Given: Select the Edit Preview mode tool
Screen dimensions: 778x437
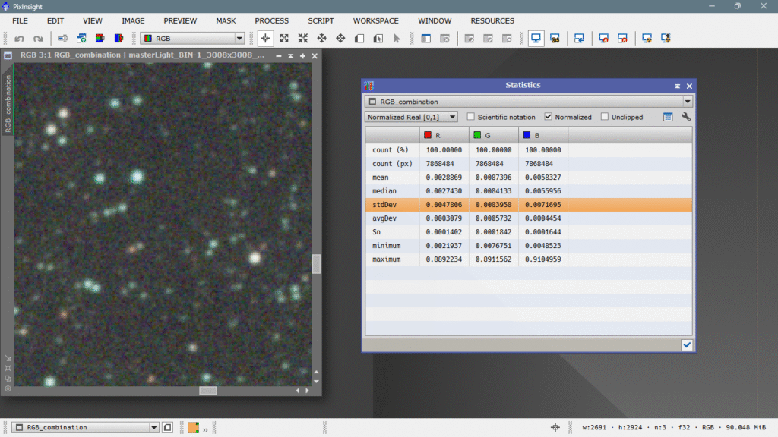Looking at the screenshot, I should click(x=378, y=39).
